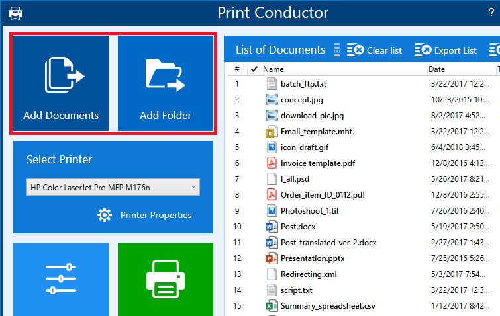This screenshot has width=500, height=316.
Task: Select the Presentation.pptx file row
Action: pyautogui.click(x=313, y=258)
